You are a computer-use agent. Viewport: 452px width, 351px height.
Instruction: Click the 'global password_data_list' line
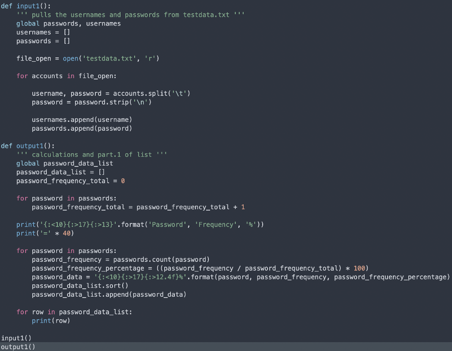[64, 163]
